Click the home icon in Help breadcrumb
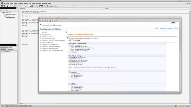Screen dimensions: 191x107 click(41, 25)
